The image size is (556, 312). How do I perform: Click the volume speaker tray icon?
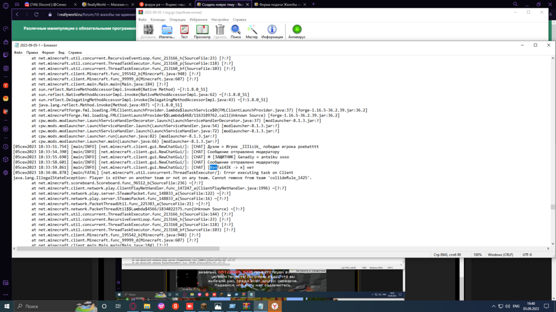(x=508, y=306)
